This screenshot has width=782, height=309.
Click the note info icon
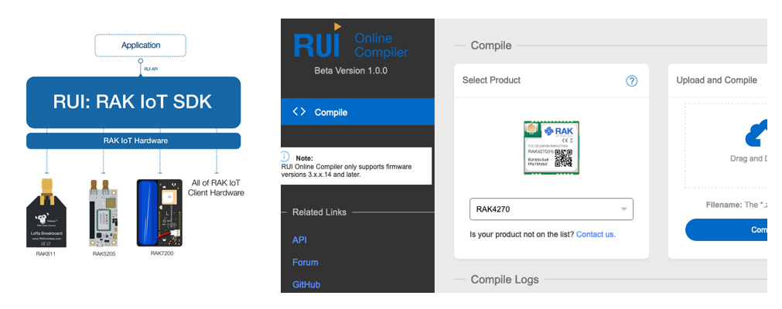[x=285, y=156]
